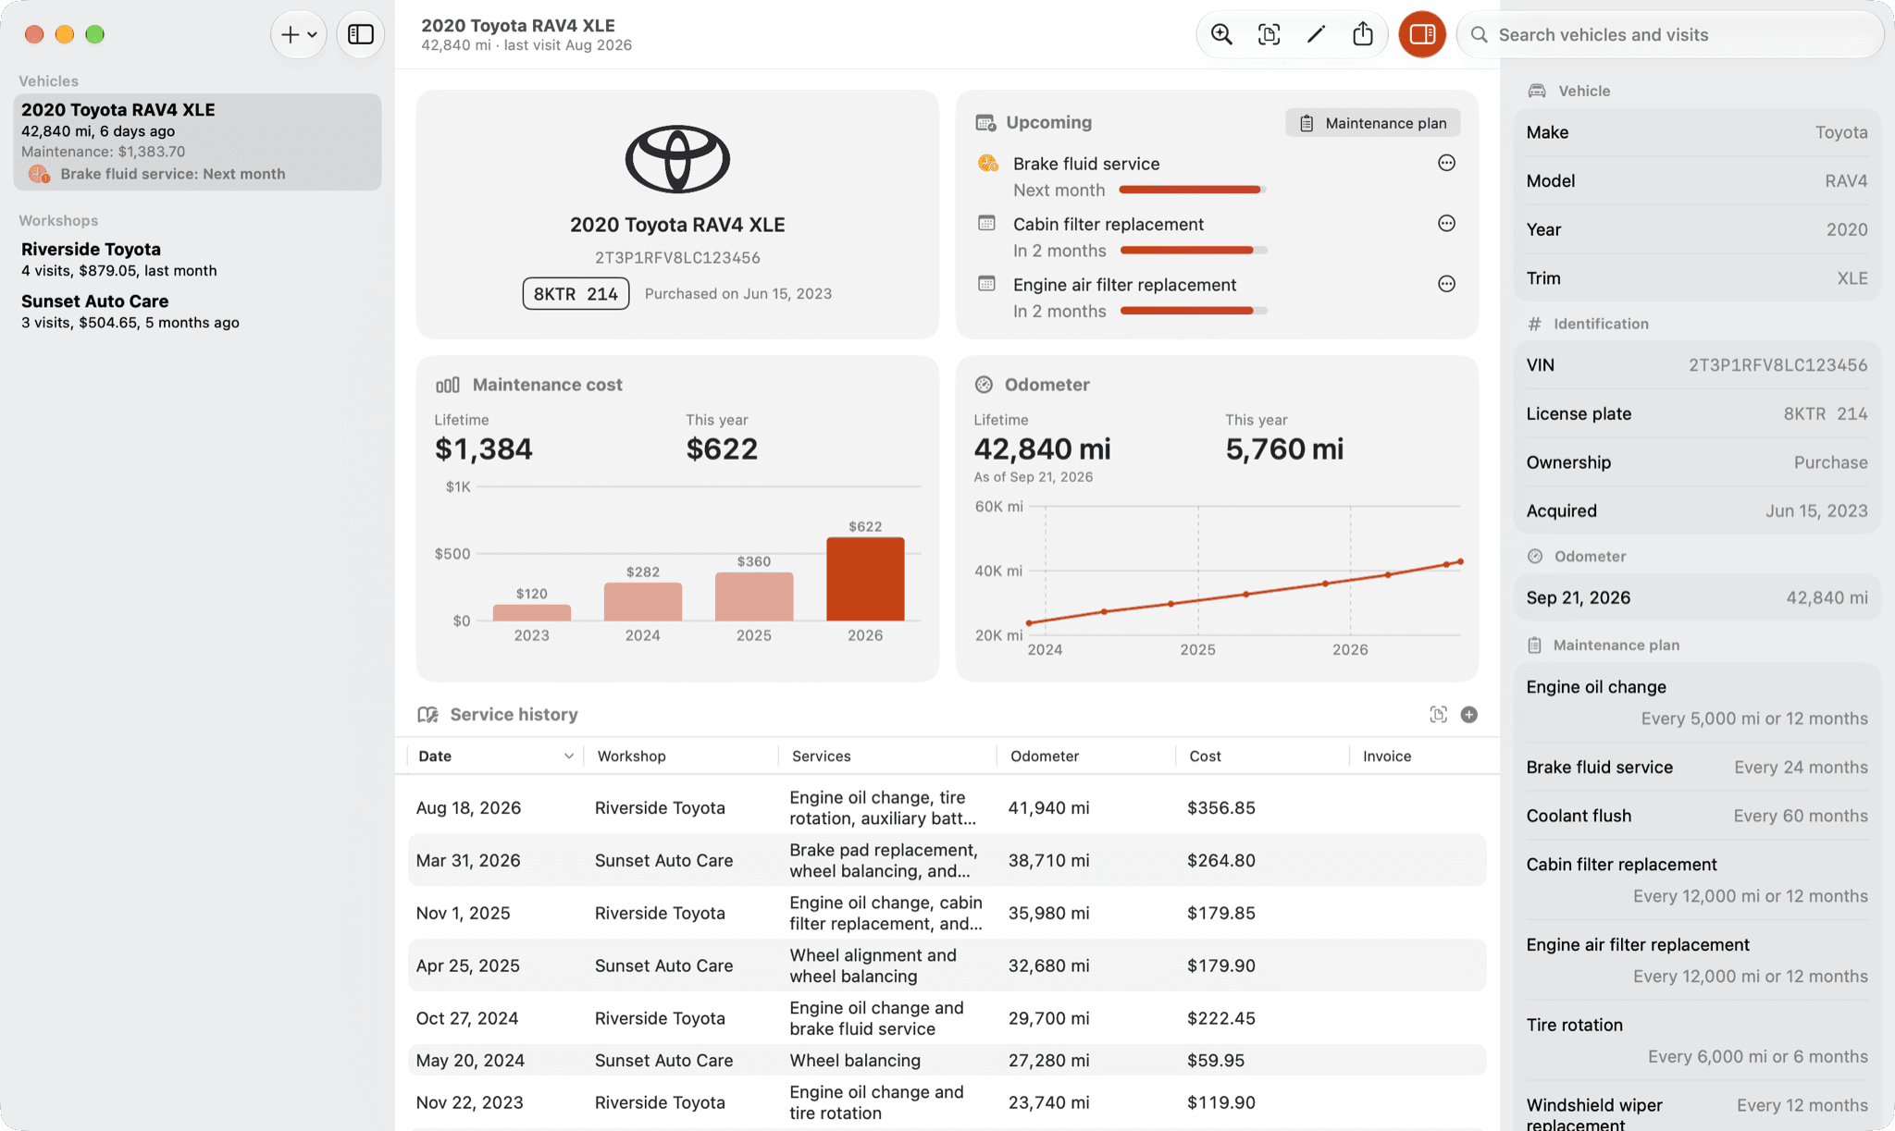
Task: Select Sunset Auto Care workshop in sidebar
Action: click(197, 311)
